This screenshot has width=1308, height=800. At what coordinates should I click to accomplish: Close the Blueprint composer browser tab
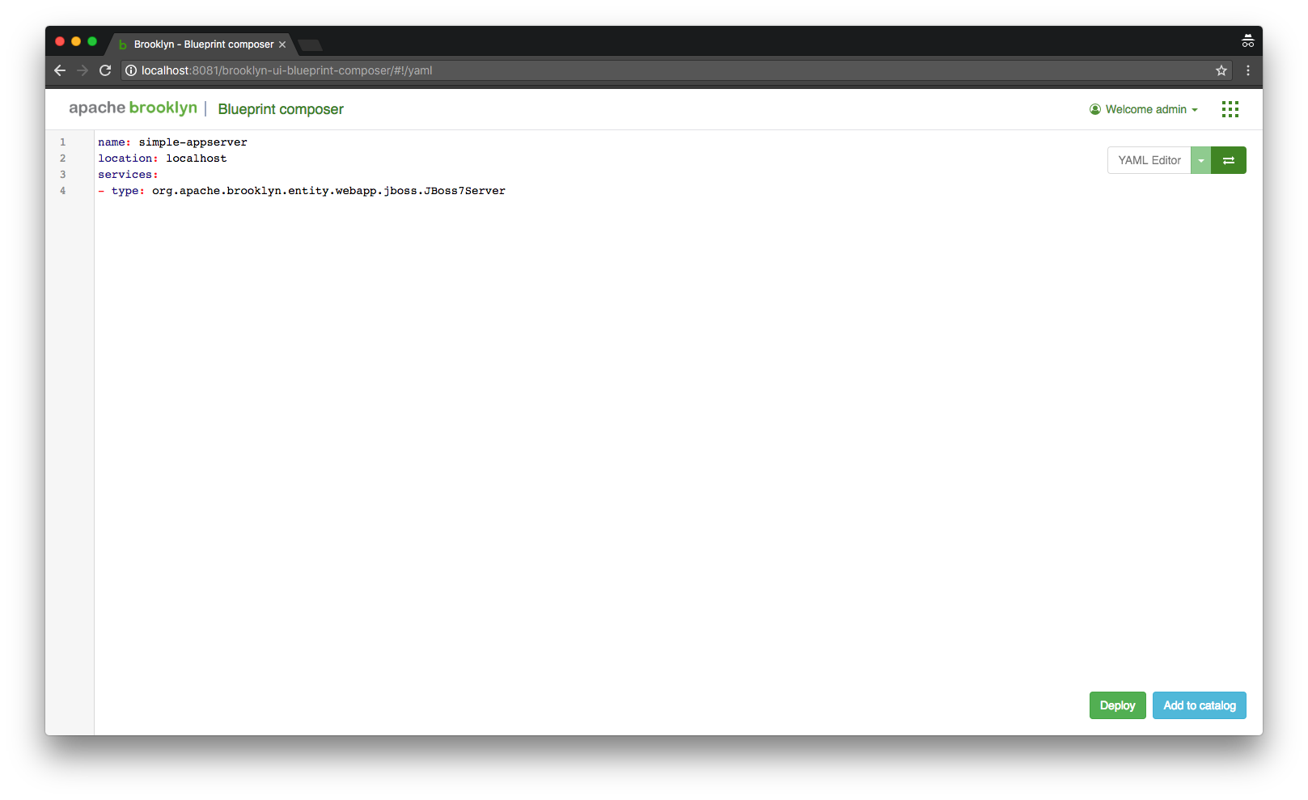282,44
